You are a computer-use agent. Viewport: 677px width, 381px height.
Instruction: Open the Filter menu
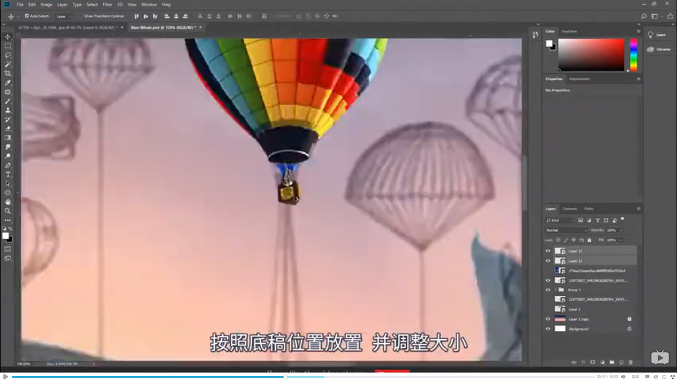107,5
